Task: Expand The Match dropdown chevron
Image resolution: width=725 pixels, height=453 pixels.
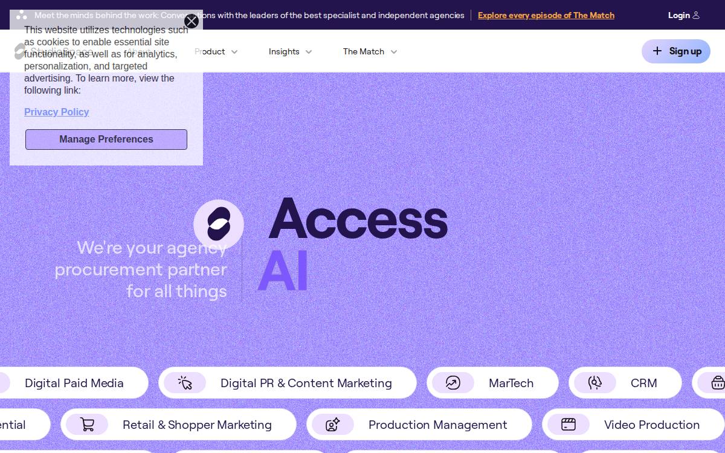Action: click(394, 52)
